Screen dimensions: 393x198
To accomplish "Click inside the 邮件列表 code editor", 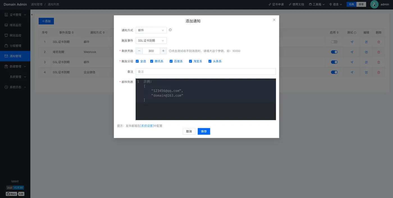I will click(206, 99).
